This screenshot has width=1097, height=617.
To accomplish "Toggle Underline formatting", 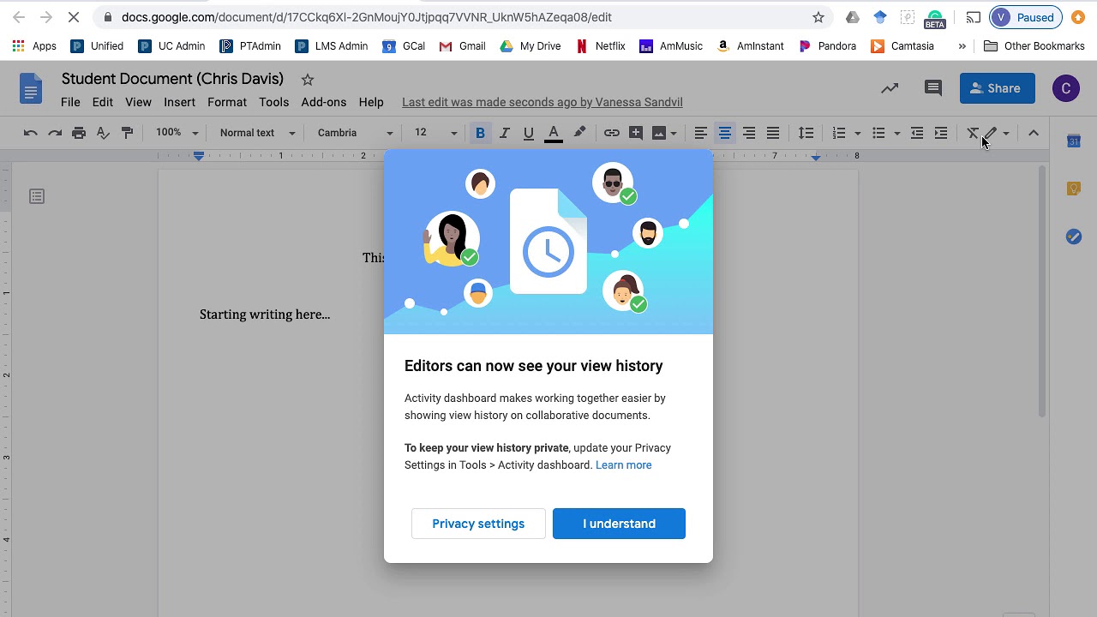I will pos(529,133).
